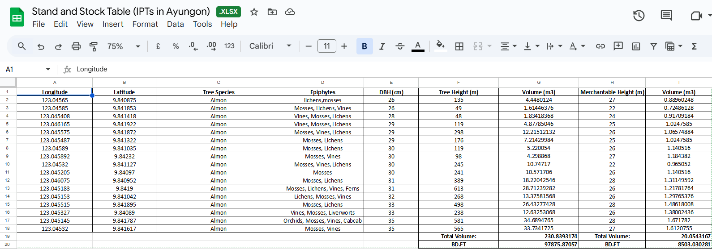Viewport: 712px width, 249px height.
Task: Format as currency pound
Action: pyautogui.click(x=158, y=46)
